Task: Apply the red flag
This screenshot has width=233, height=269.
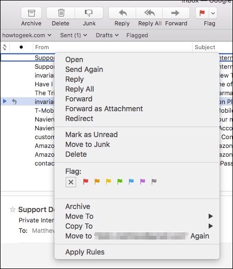Action: pyautogui.click(x=85, y=182)
